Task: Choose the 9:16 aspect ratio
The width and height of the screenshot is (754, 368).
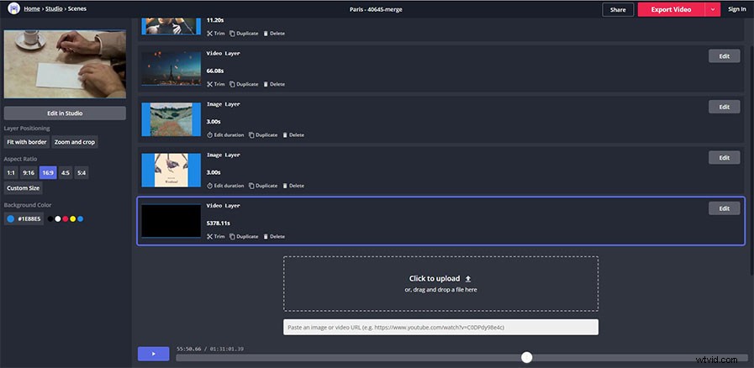Action: [x=29, y=172]
